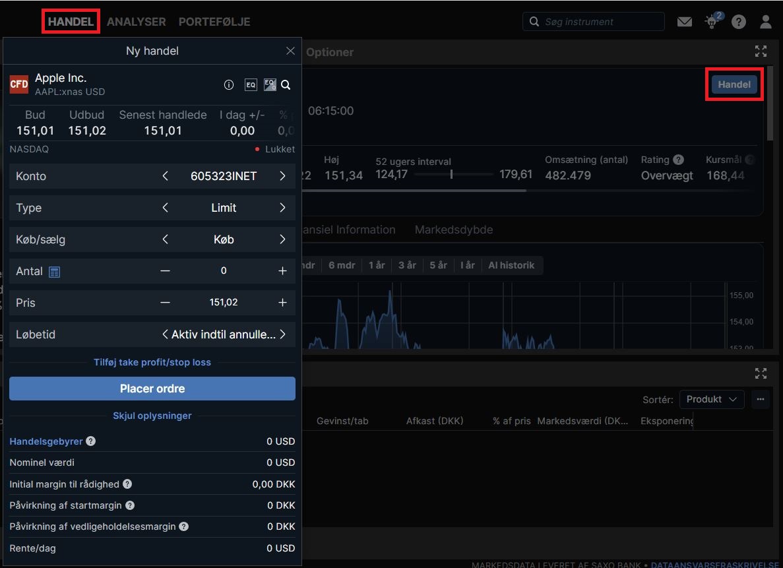The width and height of the screenshot is (783, 568).
Task: Click the Gevinst/tab column header
Action: [342, 421]
